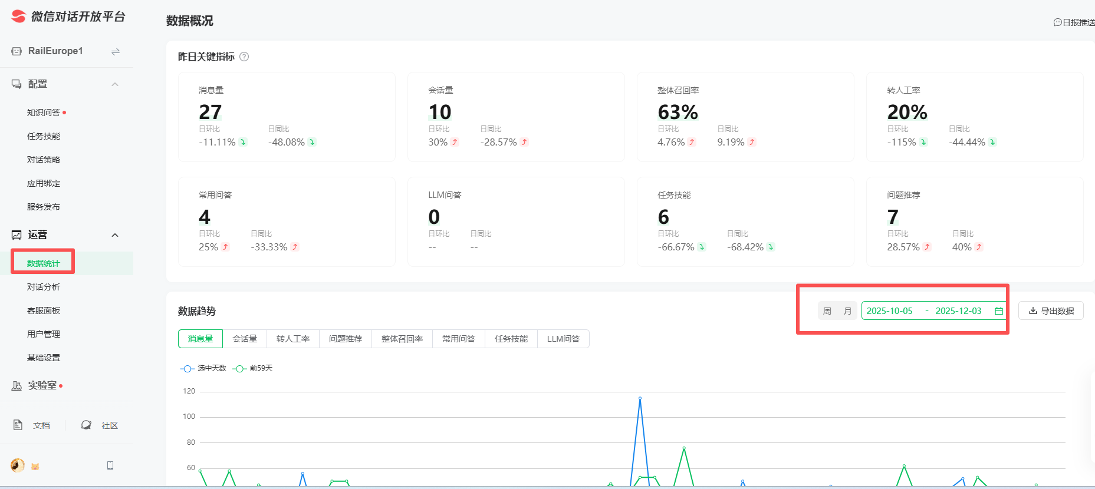Click the 运营 chart section icon
The width and height of the screenshot is (1095, 489).
click(17, 235)
